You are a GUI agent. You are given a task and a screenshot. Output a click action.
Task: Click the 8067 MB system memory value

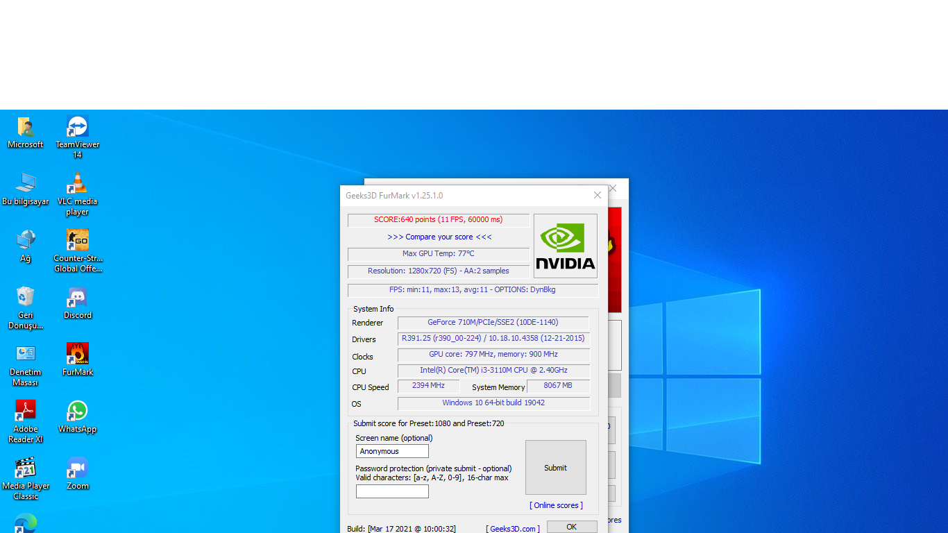[558, 386]
